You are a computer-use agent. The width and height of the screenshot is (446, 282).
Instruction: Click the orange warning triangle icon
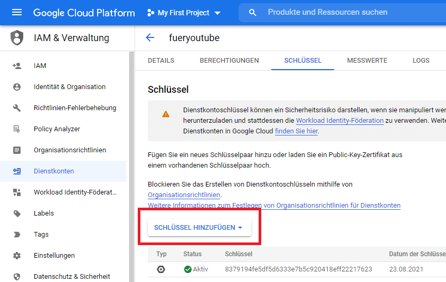point(166,114)
